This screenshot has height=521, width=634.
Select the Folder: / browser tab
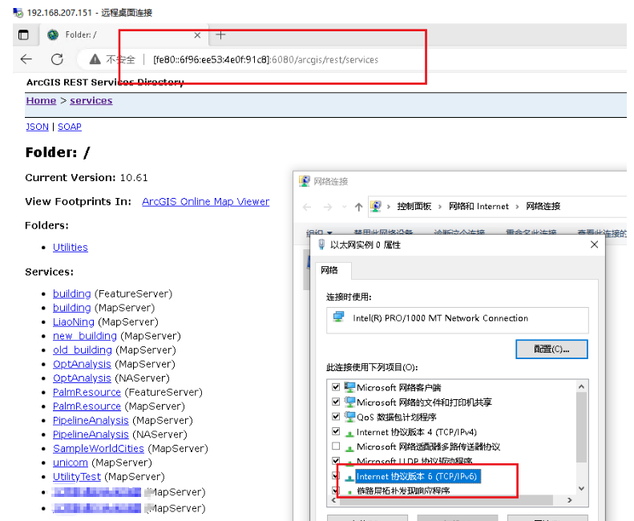[x=123, y=35]
